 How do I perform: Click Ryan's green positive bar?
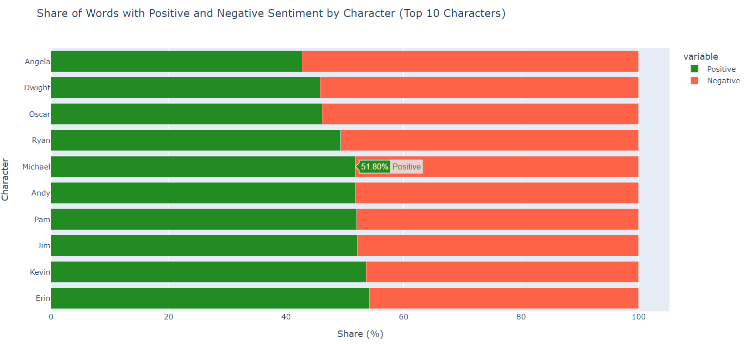point(196,140)
